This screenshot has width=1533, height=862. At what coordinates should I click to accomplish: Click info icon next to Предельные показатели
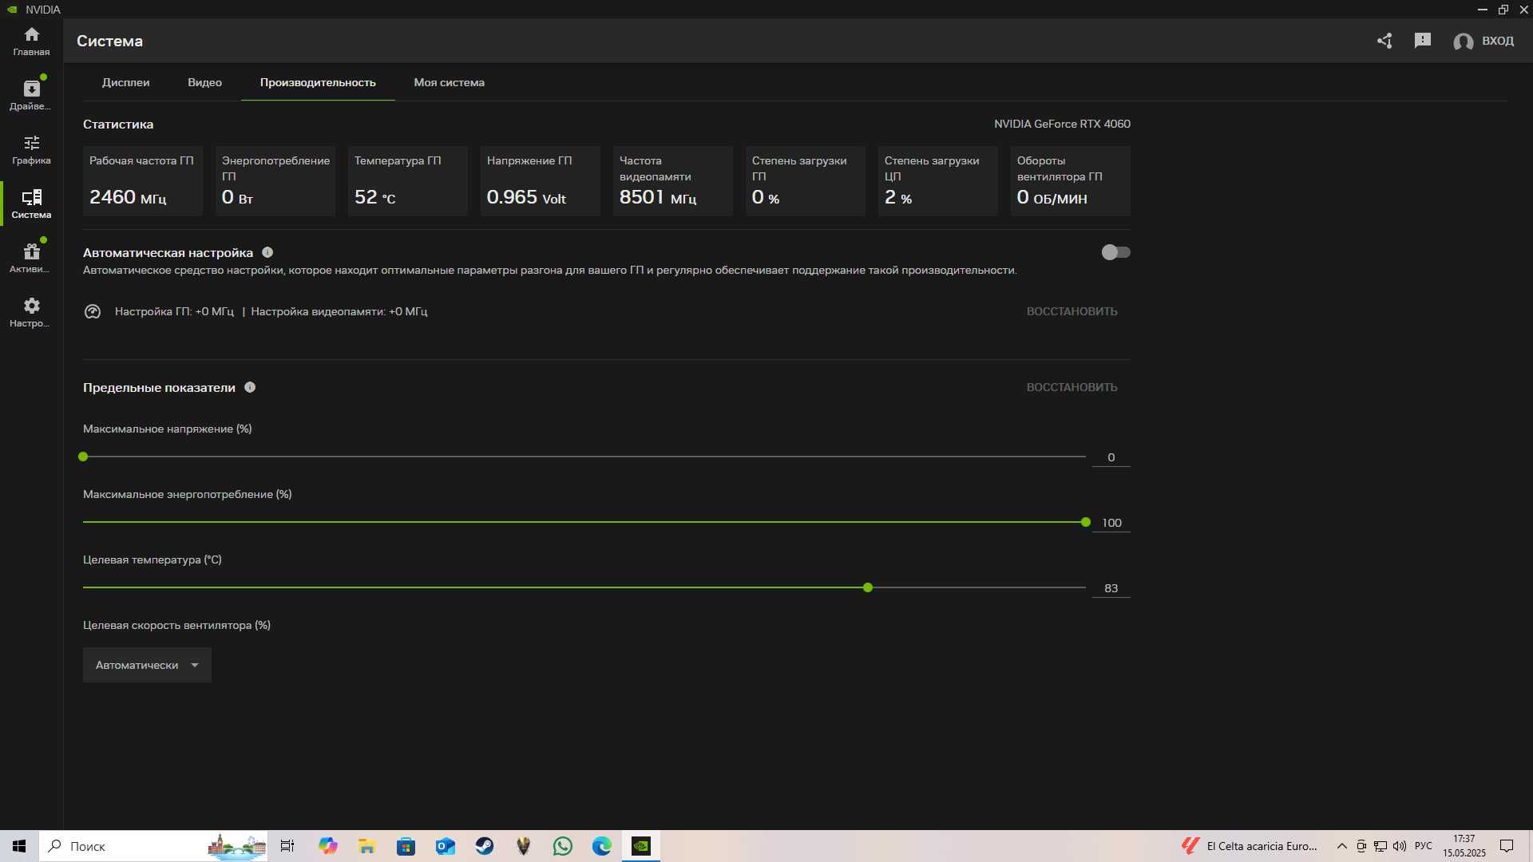(x=250, y=387)
